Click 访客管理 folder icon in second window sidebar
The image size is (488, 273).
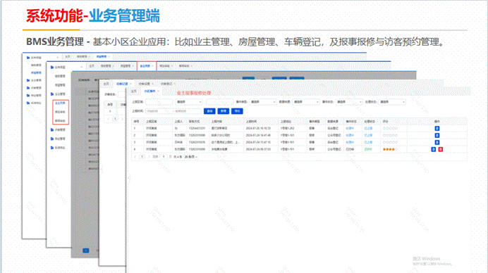tap(52, 130)
